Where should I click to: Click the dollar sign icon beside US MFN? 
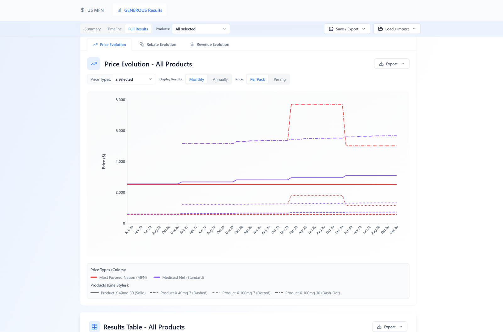[83, 10]
